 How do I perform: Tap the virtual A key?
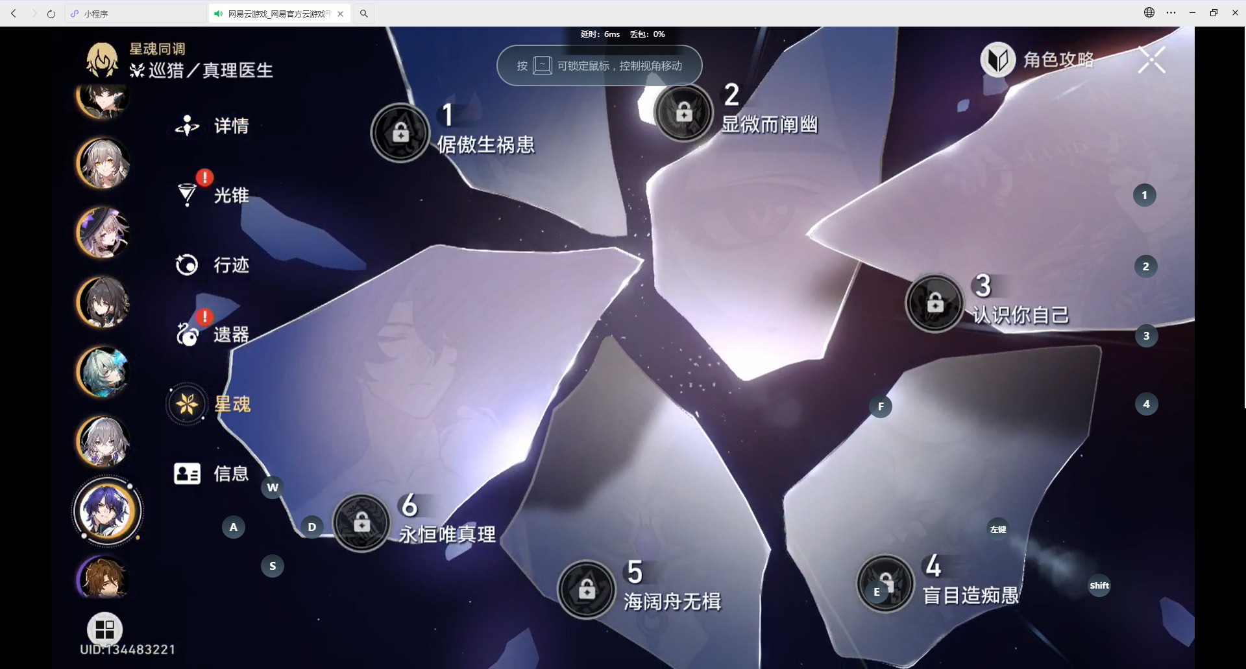click(x=234, y=527)
